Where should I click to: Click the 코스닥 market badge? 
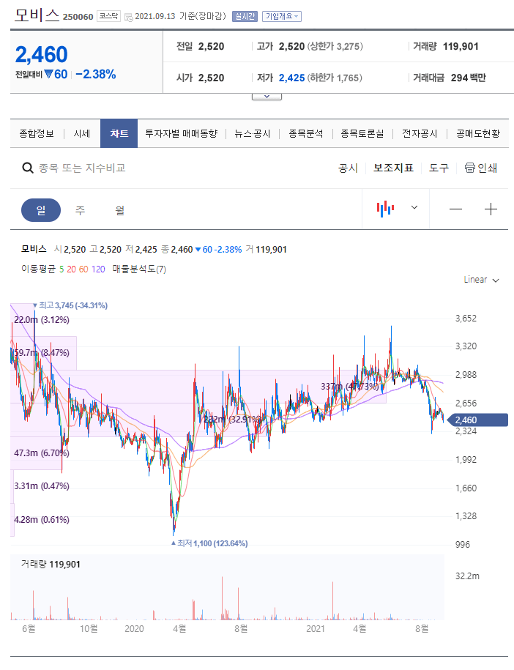(x=108, y=16)
